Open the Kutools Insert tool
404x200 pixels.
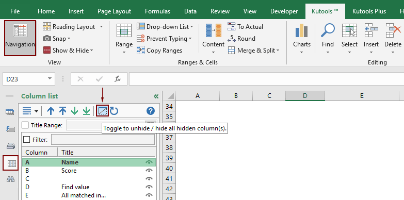(x=371, y=38)
